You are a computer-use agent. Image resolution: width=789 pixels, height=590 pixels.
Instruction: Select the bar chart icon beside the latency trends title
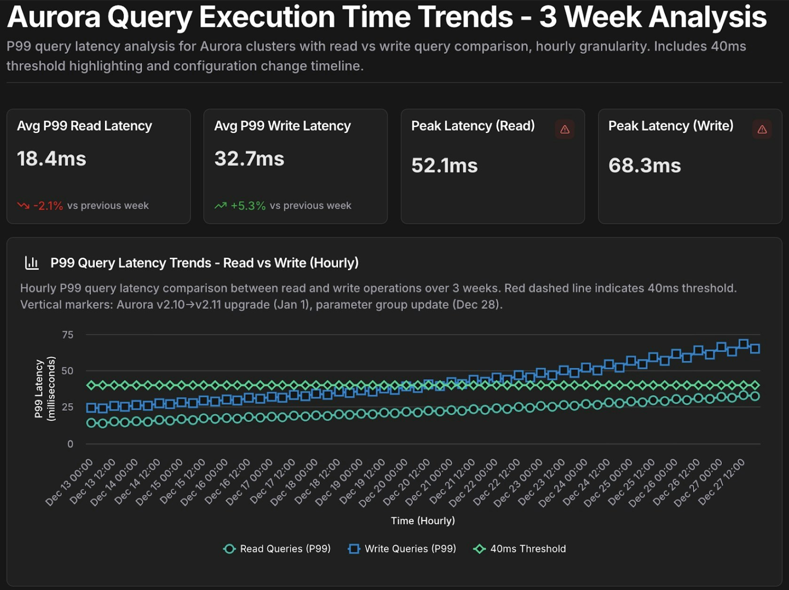pyautogui.click(x=32, y=263)
